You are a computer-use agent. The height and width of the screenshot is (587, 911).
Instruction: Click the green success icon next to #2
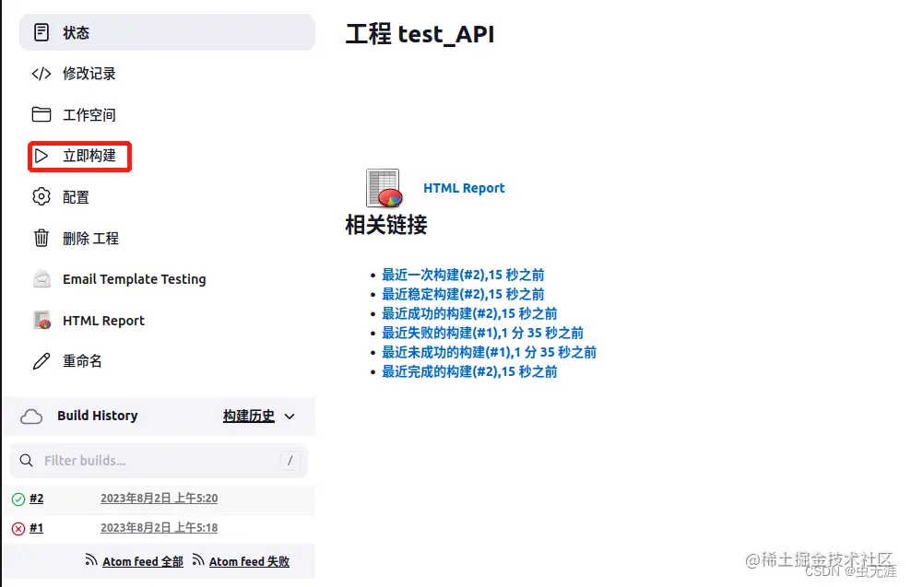pos(18,499)
